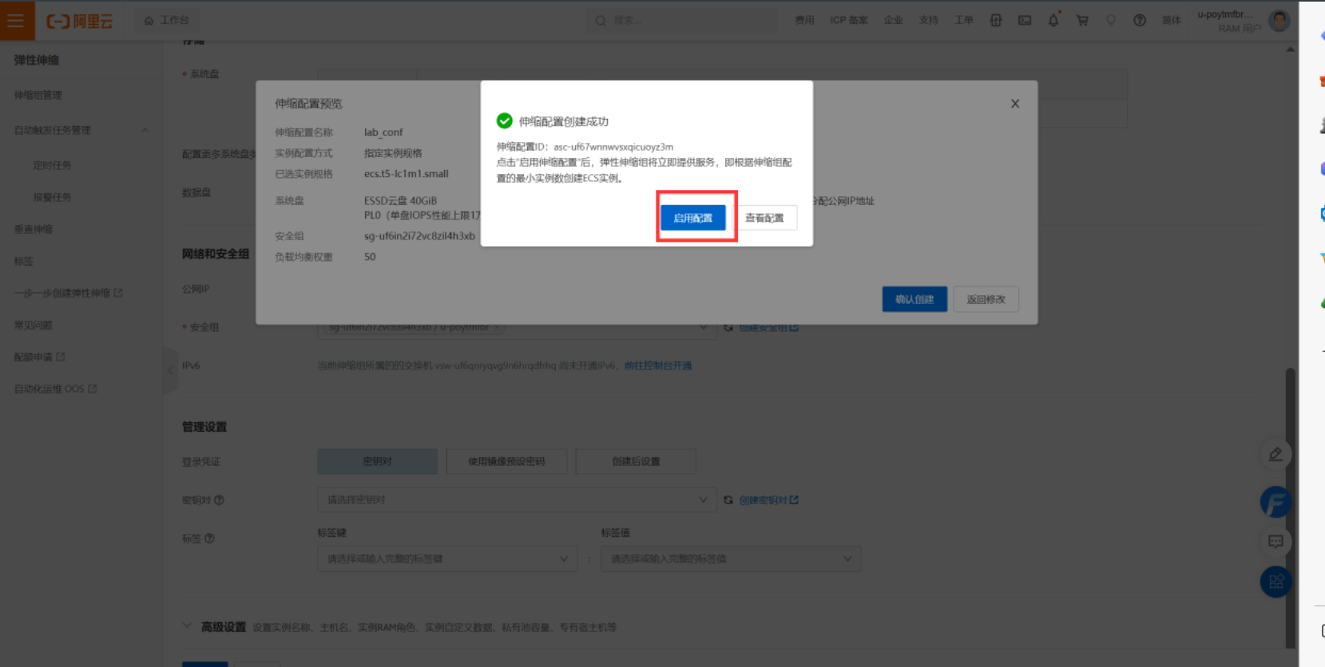This screenshot has width=1325, height=667.
Task: Open the 企业 menu
Action: (x=893, y=20)
